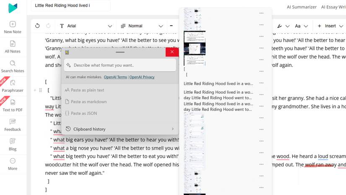Screen dimensions: 346x195
Task: Open the Feedback page
Action: pos(13,125)
